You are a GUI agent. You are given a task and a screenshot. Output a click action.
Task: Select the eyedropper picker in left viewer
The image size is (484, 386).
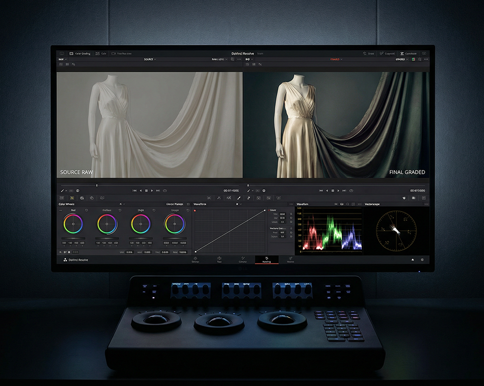coord(63,191)
